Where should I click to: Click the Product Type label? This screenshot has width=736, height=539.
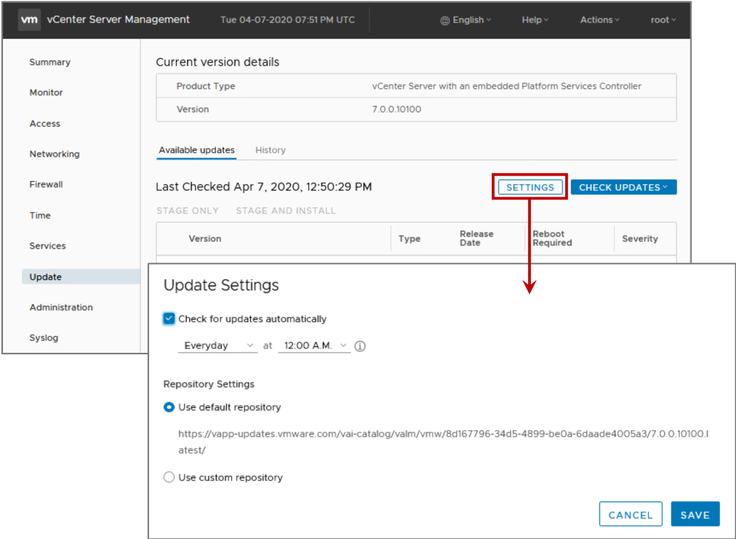206,86
